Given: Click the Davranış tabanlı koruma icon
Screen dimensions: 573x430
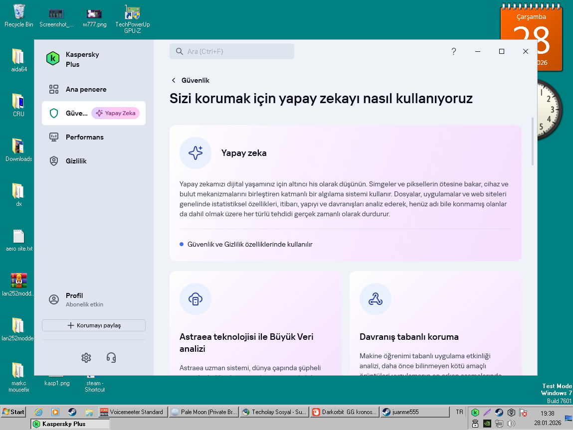Looking at the screenshot, I should (376, 299).
